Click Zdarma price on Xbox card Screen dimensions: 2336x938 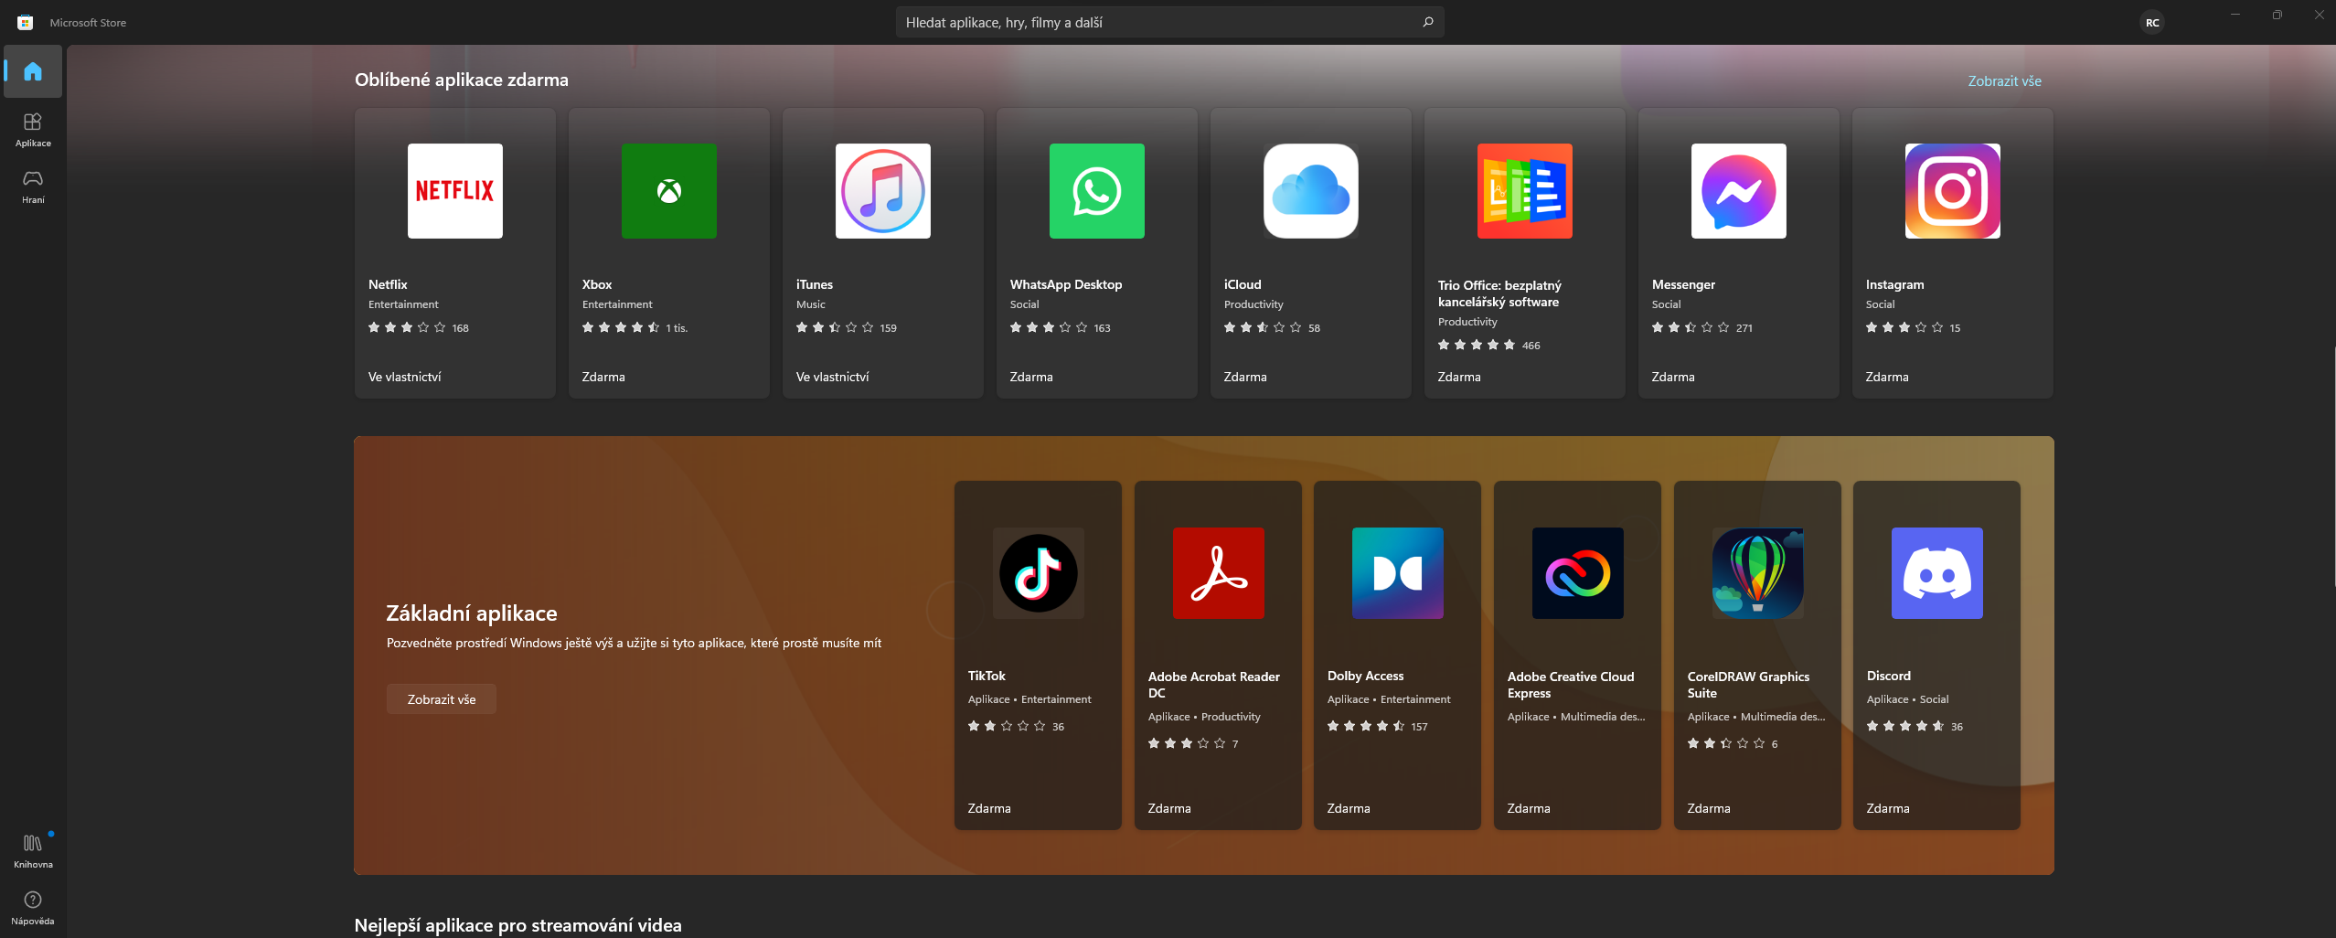click(603, 377)
